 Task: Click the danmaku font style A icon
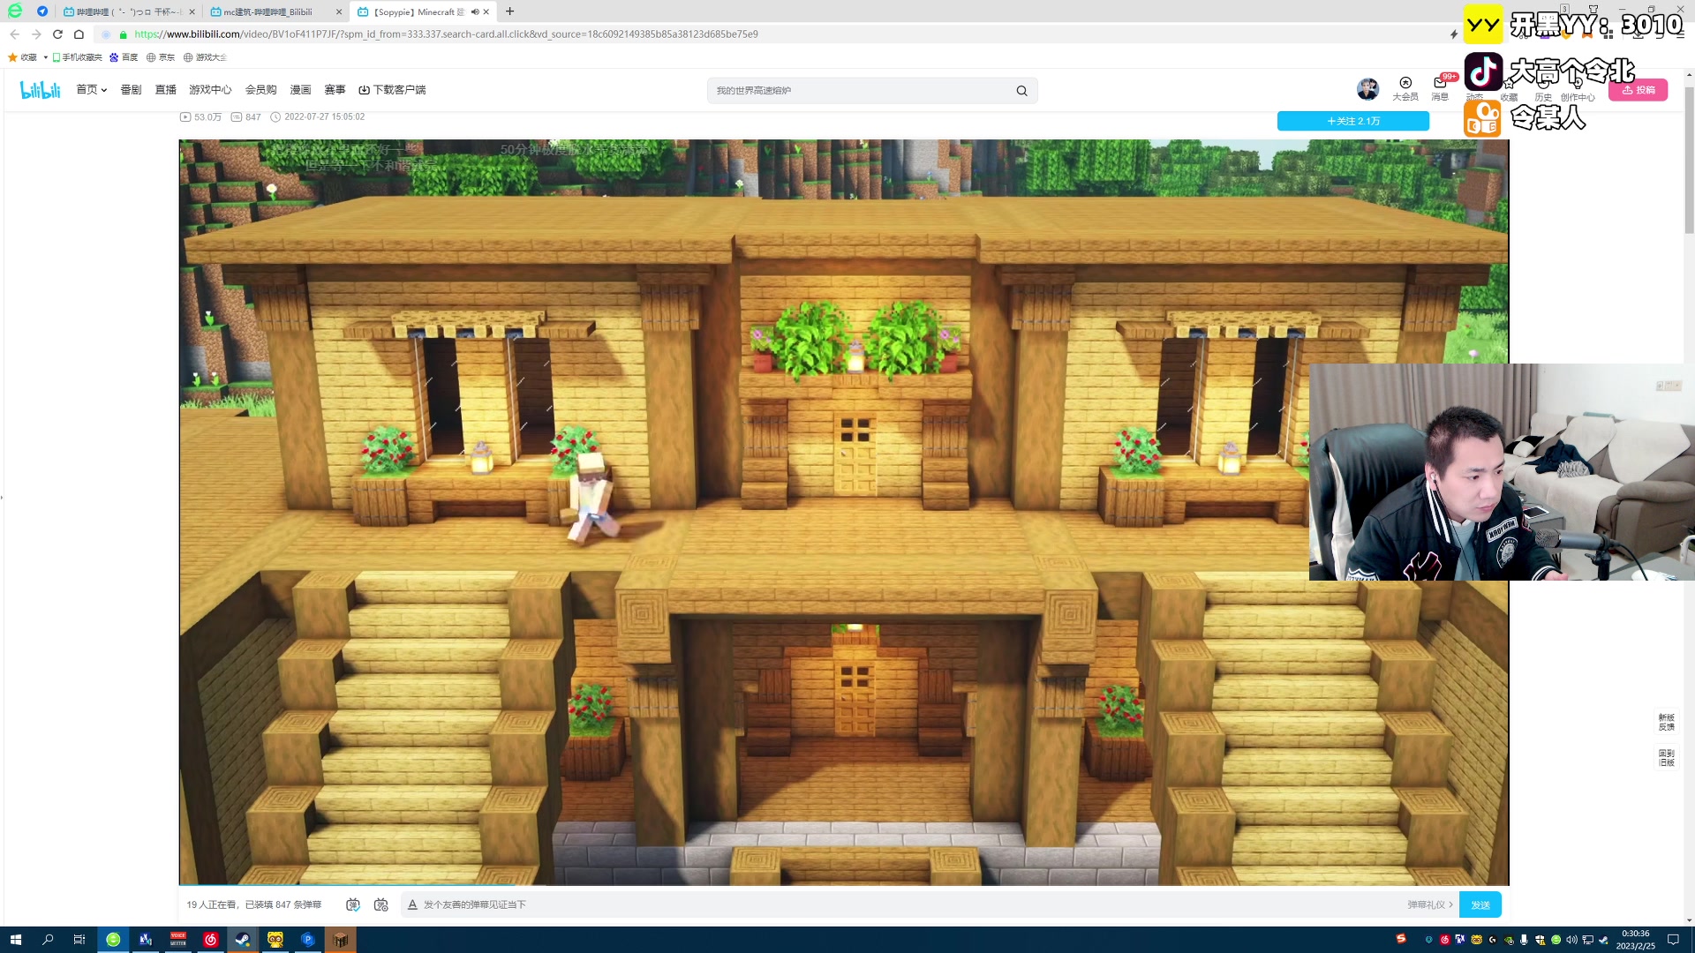(412, 905)
